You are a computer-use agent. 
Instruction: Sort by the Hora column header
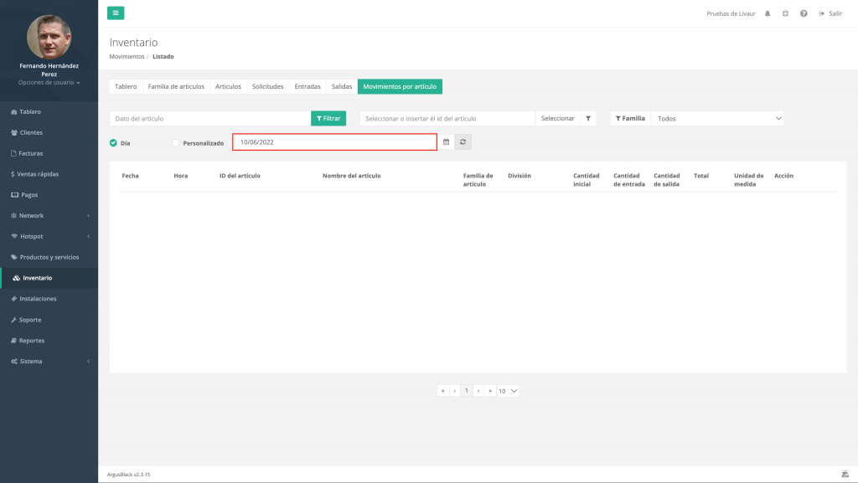(x=181, y=176)
